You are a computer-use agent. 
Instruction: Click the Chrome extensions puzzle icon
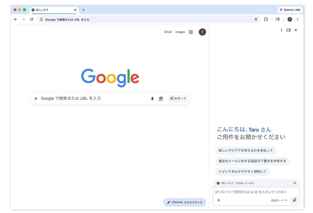266,19
